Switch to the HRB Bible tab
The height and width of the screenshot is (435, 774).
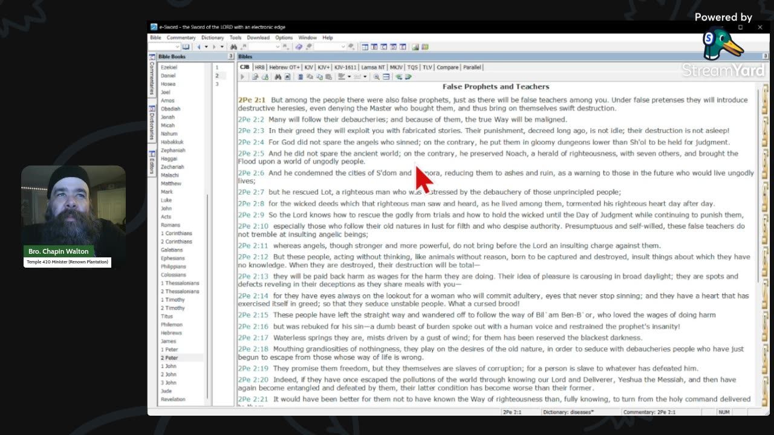tap(259, 67)
